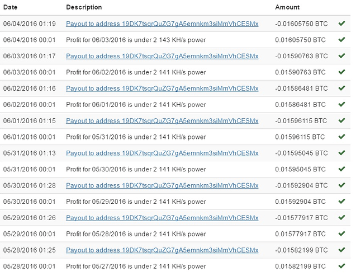Open the 05/30/2016 01:28 payout address link

[162, 185]
